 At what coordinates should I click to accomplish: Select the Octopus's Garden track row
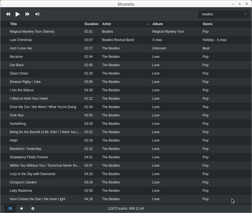(x=23, y=182)
